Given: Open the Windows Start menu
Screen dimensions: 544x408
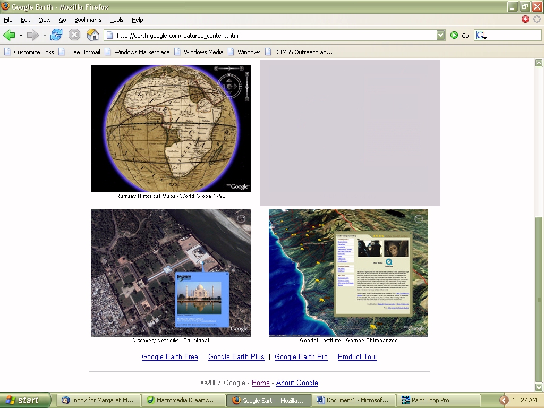Looking at the screenshot, I should click(25, 400).
